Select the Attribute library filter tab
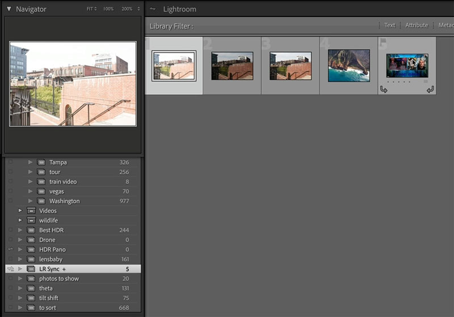Viewport: 454px width, 317px height. pos(417,25)
